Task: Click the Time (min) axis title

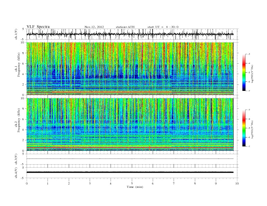Action: coord(135,187)
